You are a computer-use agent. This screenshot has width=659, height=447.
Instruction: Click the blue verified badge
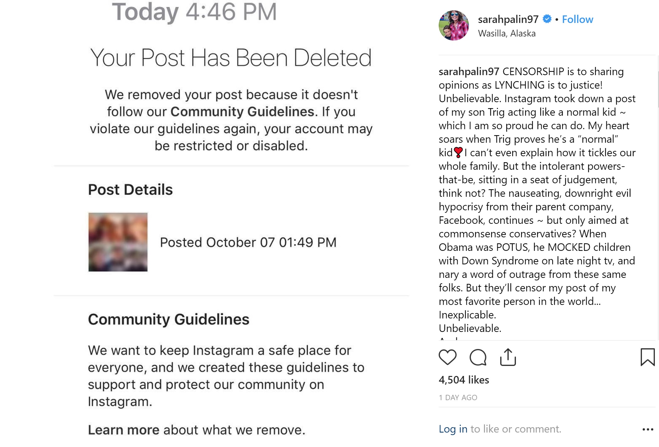pos(547,19)
